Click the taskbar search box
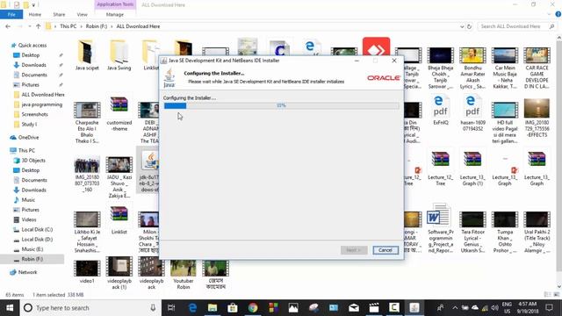Image resolution: width=562 pixels, height=316 pixels. (x=90, y=308)
